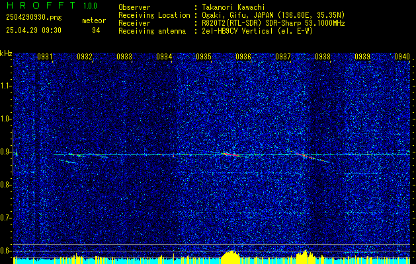Click the 0939 time marker
Viewport: 416px width, 264px height.
click(x=362, y=57)
